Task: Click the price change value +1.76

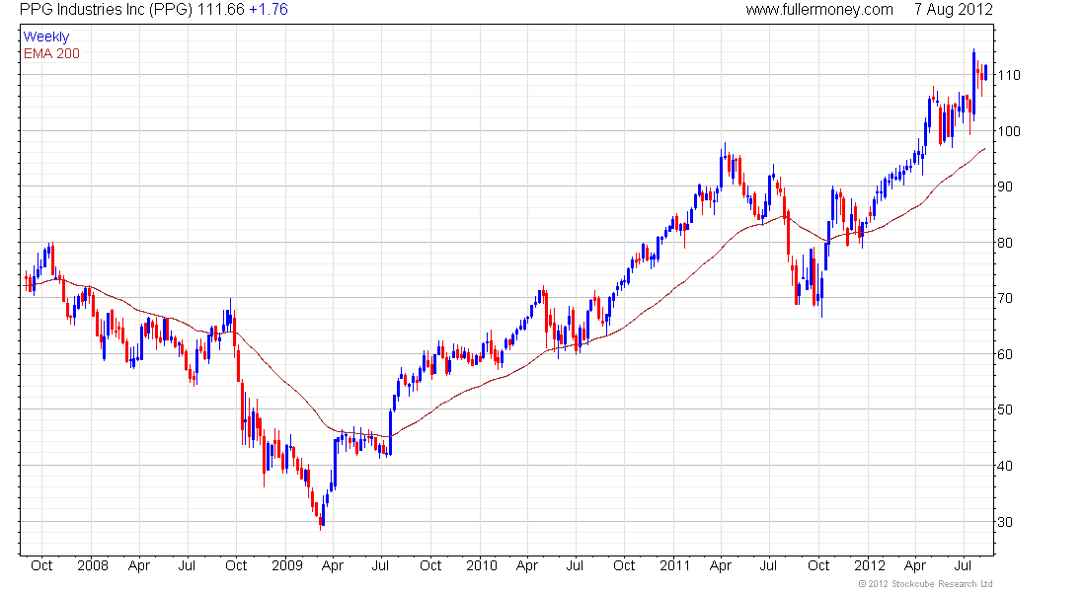Action: pos(268,10)
